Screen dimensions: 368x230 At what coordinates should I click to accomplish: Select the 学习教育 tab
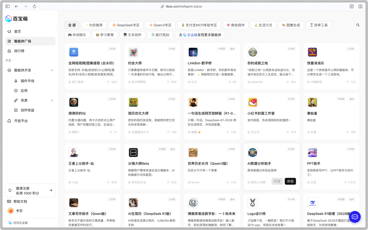[105, 35]
